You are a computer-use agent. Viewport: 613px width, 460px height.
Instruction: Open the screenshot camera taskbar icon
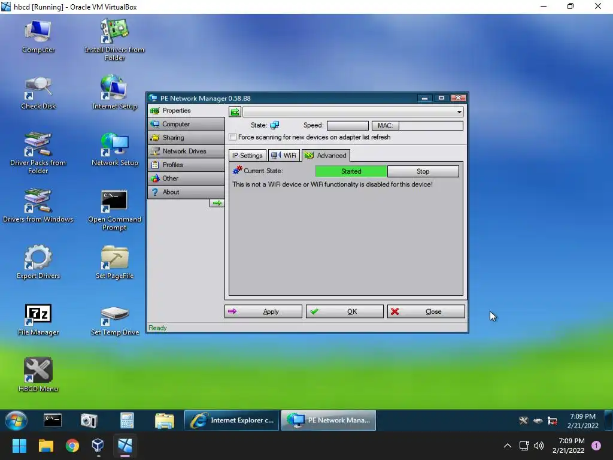click(89, 420)
